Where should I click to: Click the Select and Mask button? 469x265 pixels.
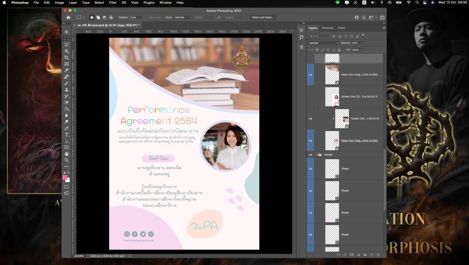[262, 17]
